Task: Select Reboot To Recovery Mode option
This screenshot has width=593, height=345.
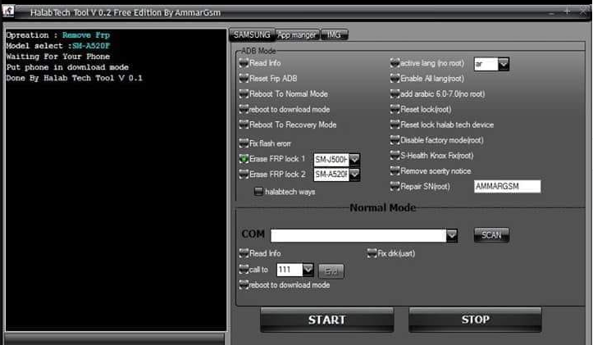Action: tap(288, 125)
